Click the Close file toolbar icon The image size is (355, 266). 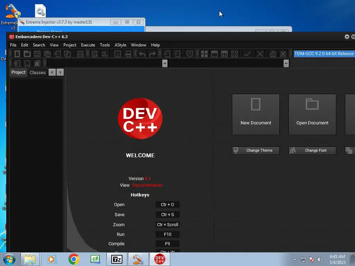[x=57, y=54]
